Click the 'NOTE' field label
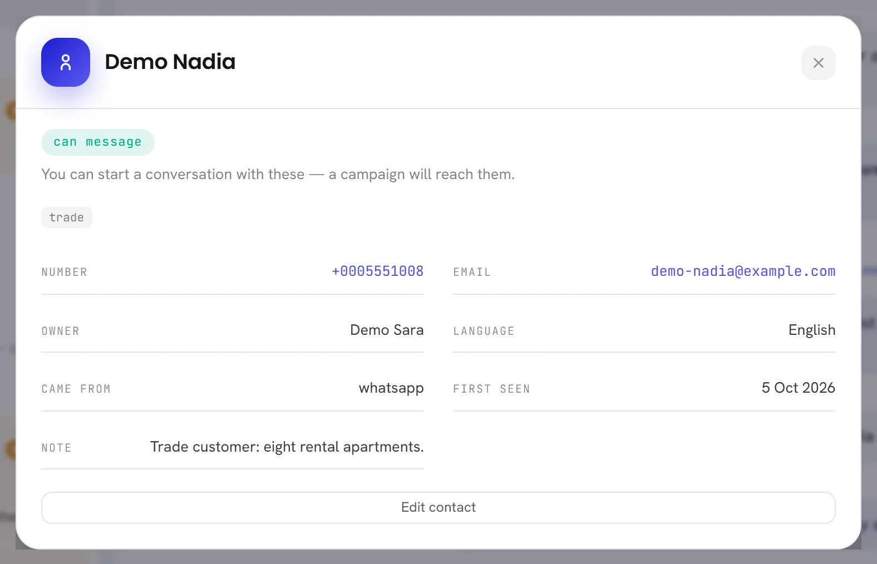The image size is (877, 564). tap(57, 448)
